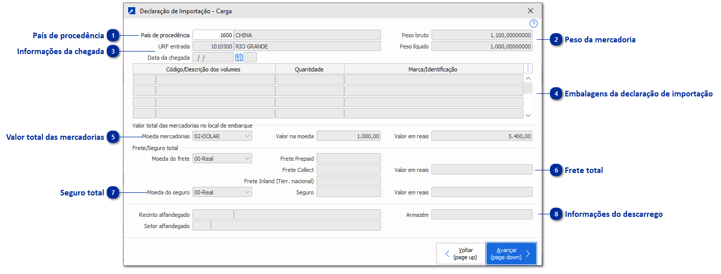
Task: Click the numbered callout marker 4
Action: (x=556, y=94)
